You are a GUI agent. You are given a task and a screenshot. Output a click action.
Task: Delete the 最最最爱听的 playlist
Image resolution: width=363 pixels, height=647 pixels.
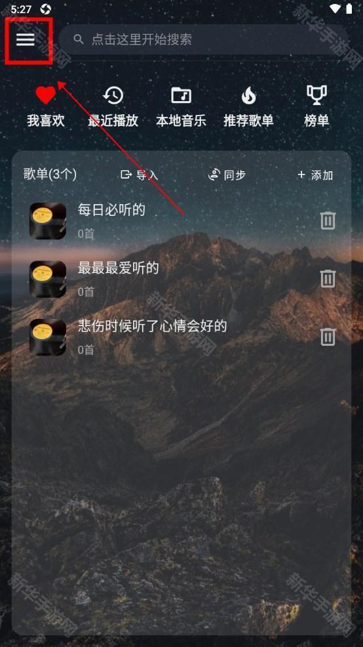click(328, 278)
